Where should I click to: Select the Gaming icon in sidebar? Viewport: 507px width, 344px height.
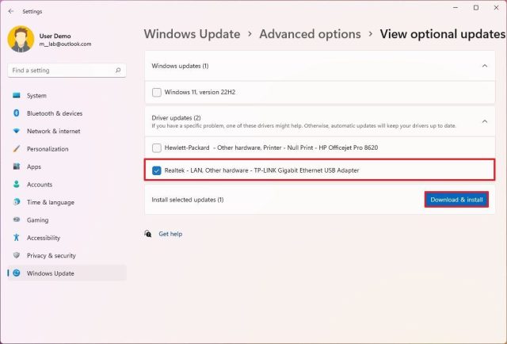pyautogui.click(x=16, y=220)
